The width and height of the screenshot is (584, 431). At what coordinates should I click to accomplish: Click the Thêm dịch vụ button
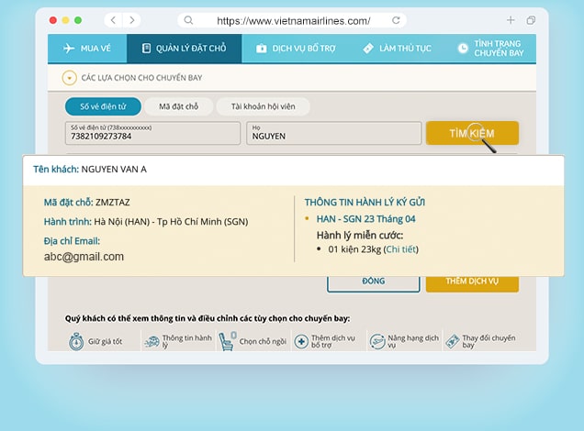coord(471,281)
